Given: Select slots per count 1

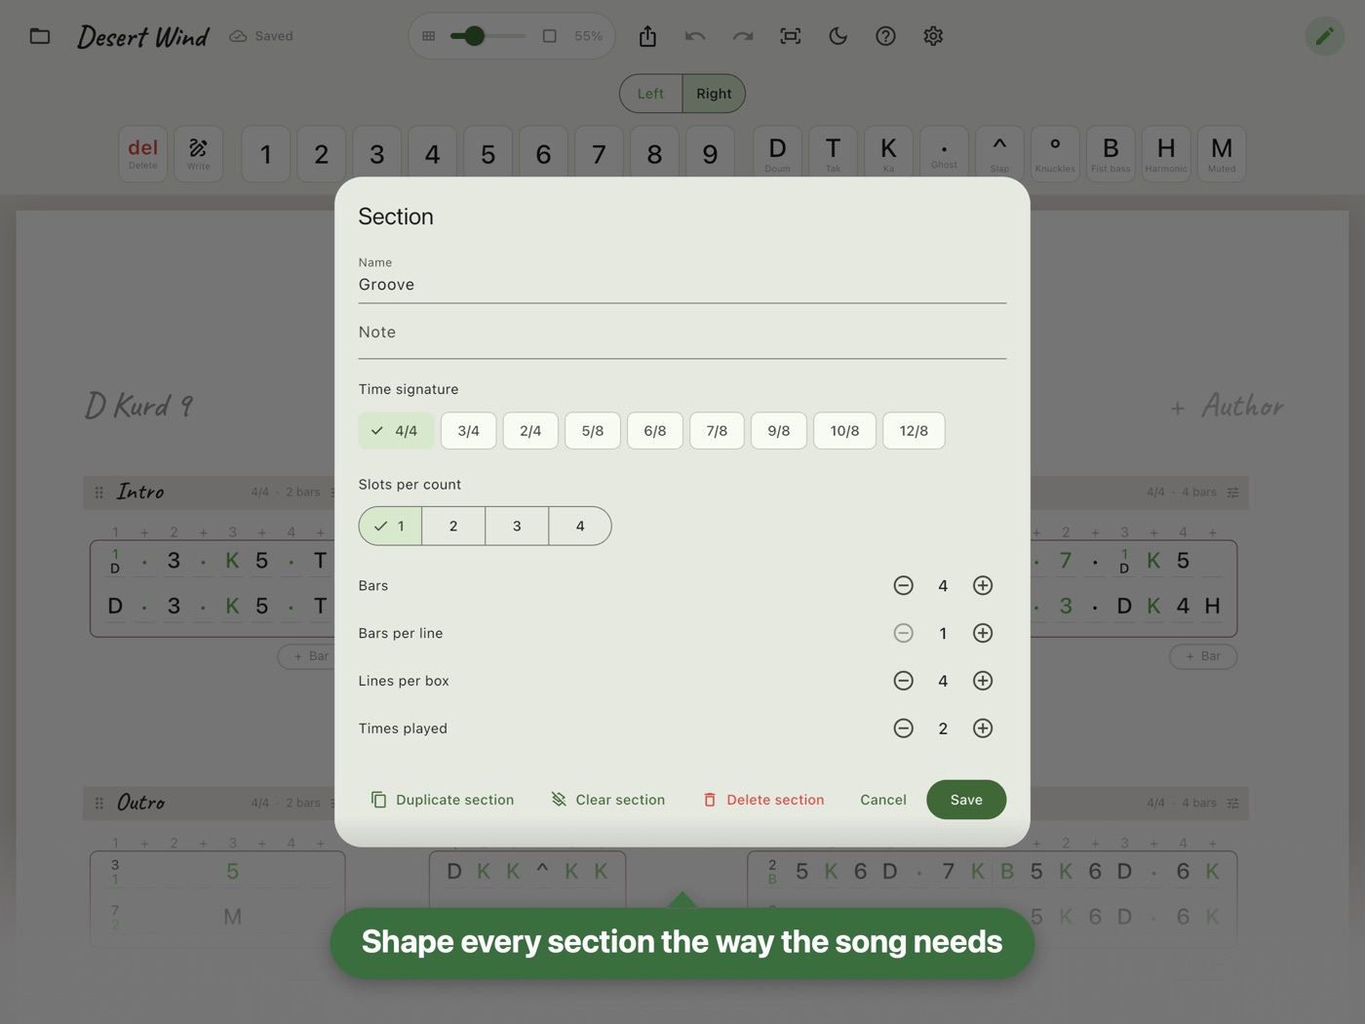Looking at the screenshot, I should click(x=390, y=527).
